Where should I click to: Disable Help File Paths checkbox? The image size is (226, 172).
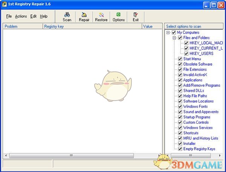(x=180, y=96)
